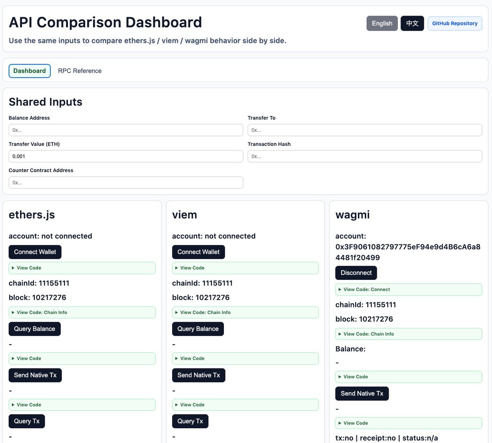Focus the Transaction Hash input
The image size is (492, 443).
(x=365, y=156)
